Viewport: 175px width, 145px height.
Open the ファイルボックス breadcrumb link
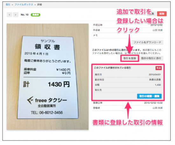(x=24, y=4)
